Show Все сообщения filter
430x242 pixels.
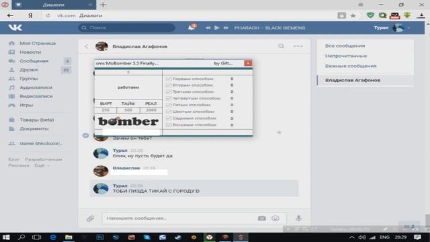tap(345, 46)
